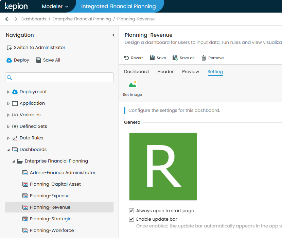Viewport: 282px width, 238px height.
Task: Uncheck Always open to start page
Action: (131, 211)
